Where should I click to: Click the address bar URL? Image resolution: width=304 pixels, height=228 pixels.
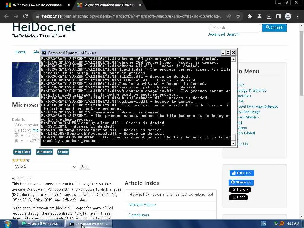click(x=132, y=16)
